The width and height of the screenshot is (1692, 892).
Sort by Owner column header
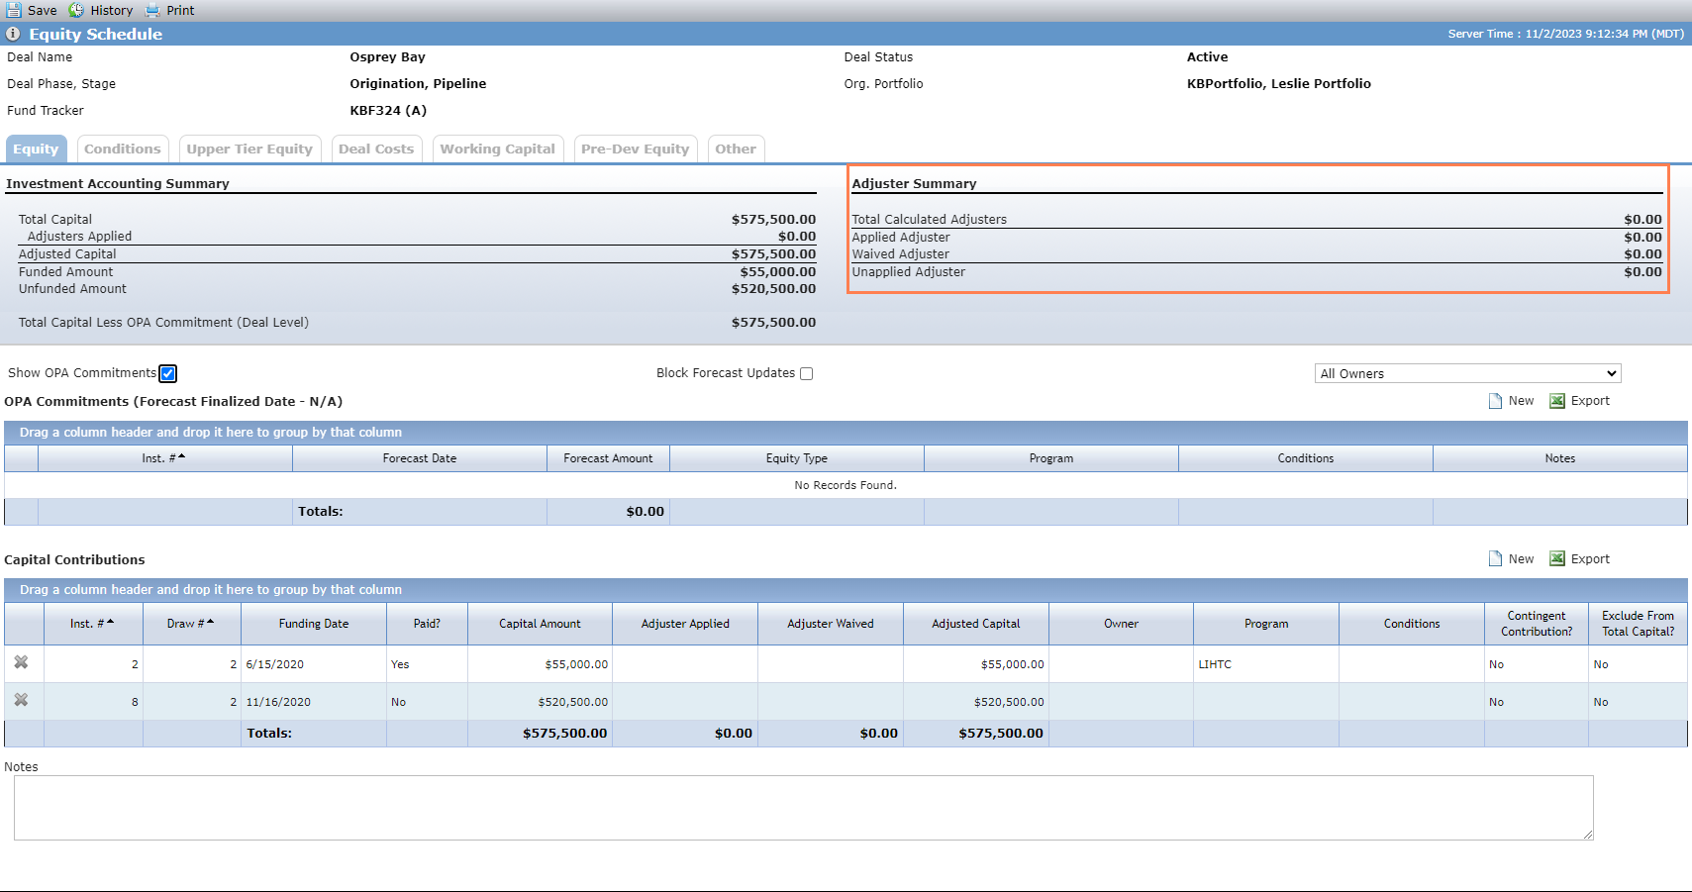1122,624
